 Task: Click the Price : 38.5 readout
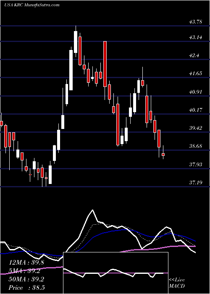tap(26, 288)
